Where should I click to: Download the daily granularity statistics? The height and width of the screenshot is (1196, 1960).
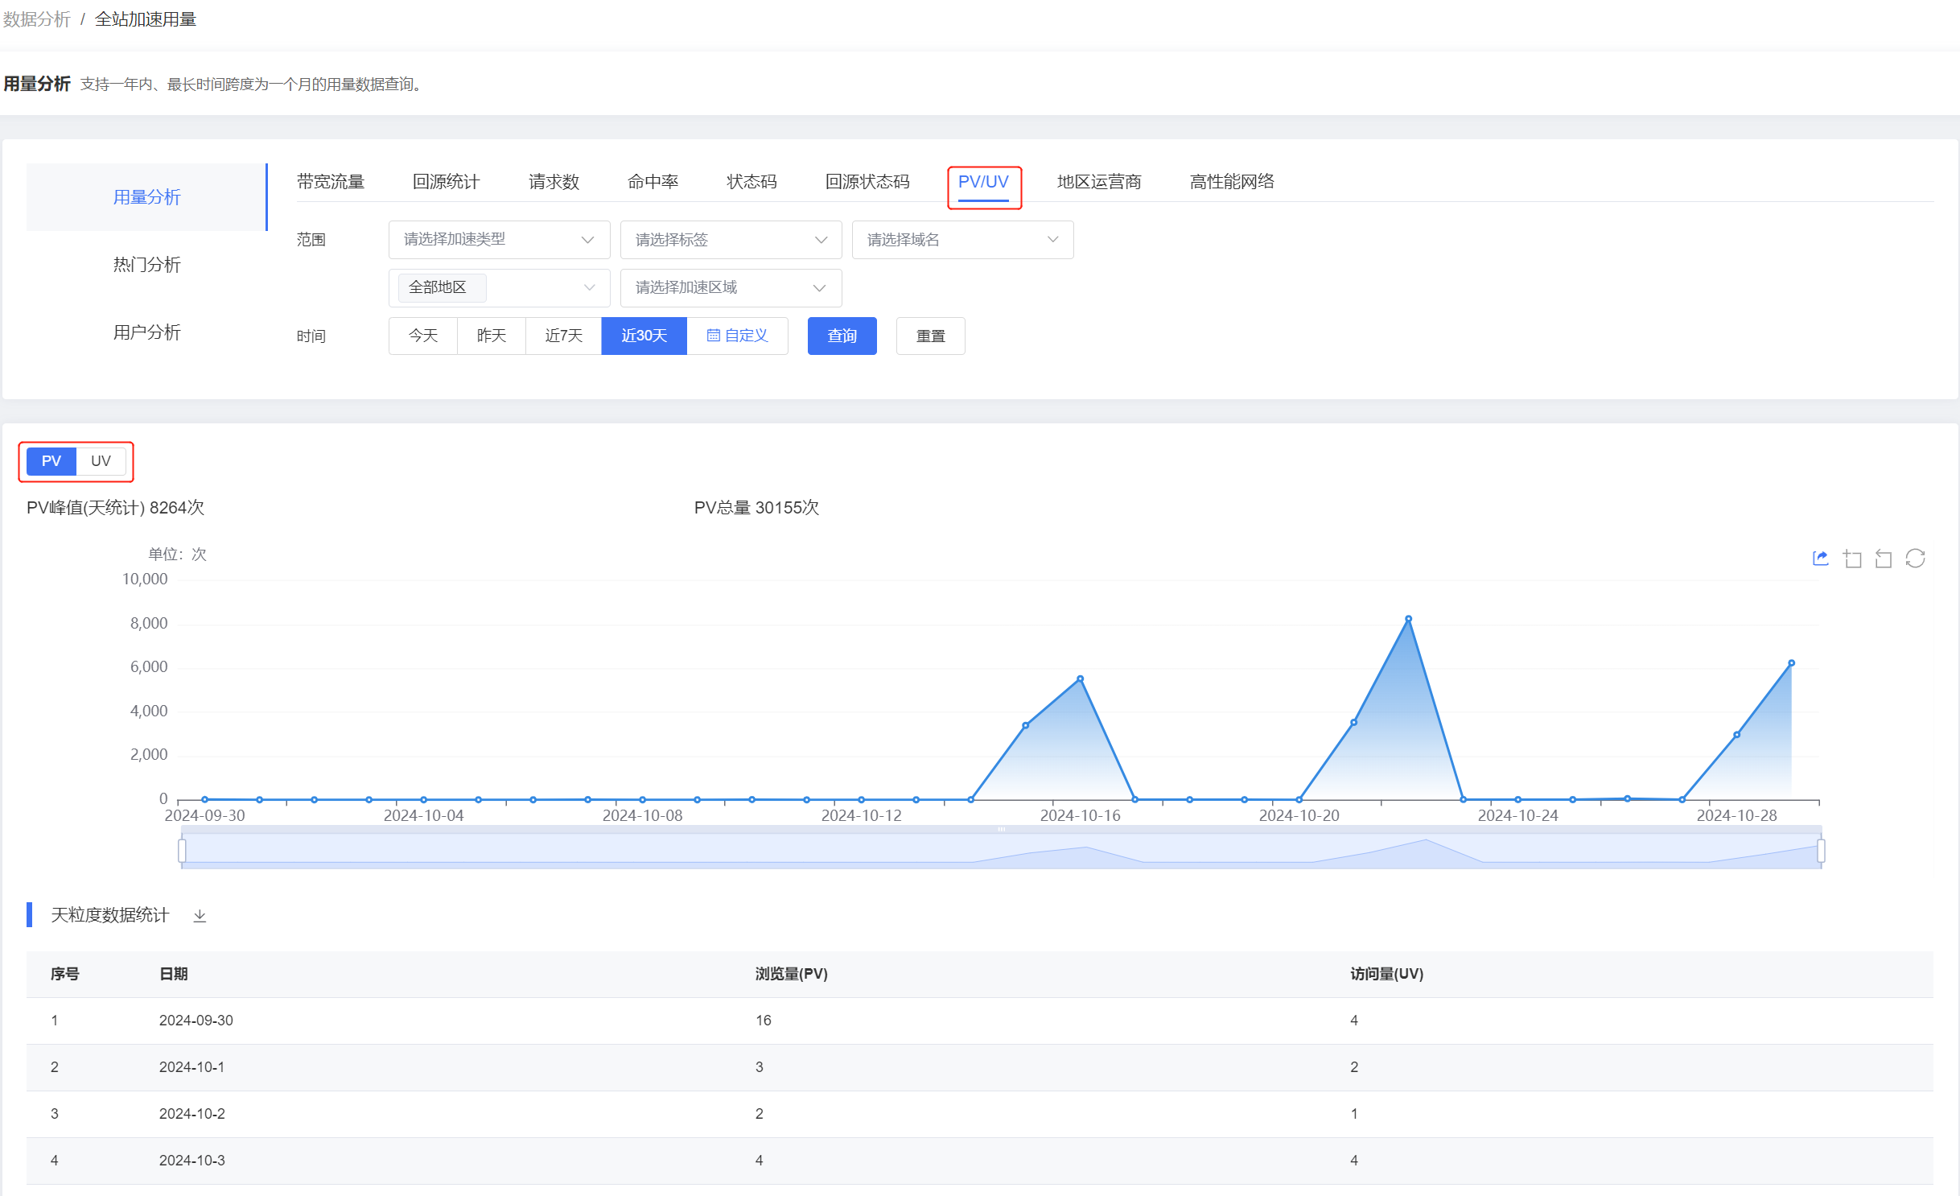click(200, 916)
